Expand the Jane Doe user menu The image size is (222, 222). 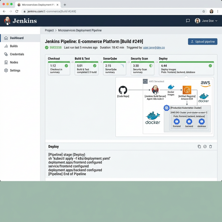click(x=207, y=21)
